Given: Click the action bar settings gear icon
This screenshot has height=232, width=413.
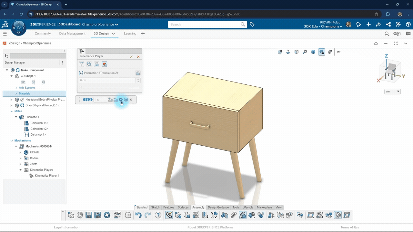Looking at the screenshot, I should point(128,215).
